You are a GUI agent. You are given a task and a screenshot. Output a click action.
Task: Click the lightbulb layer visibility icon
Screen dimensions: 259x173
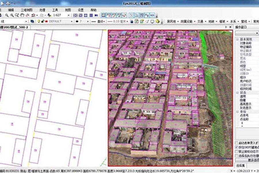coord(38,21)
